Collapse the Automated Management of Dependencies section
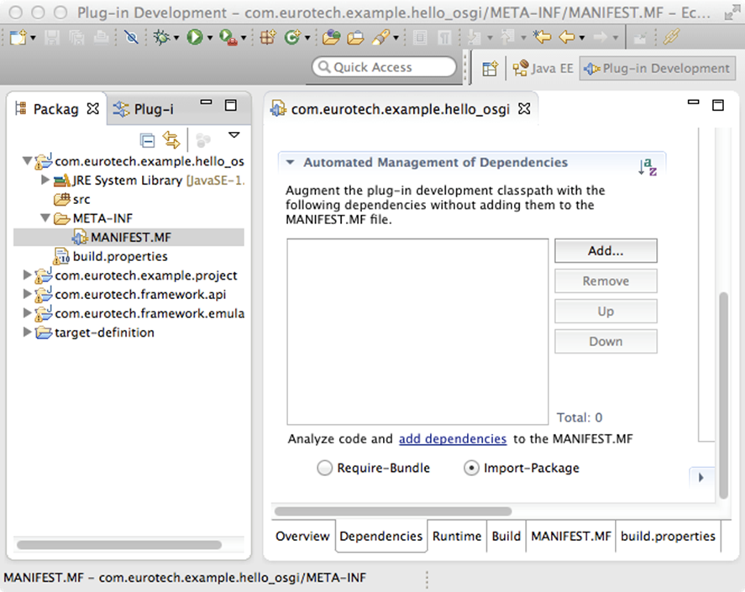Image resolution: width=745 pixels, height=592 pixels. point(290,163)
